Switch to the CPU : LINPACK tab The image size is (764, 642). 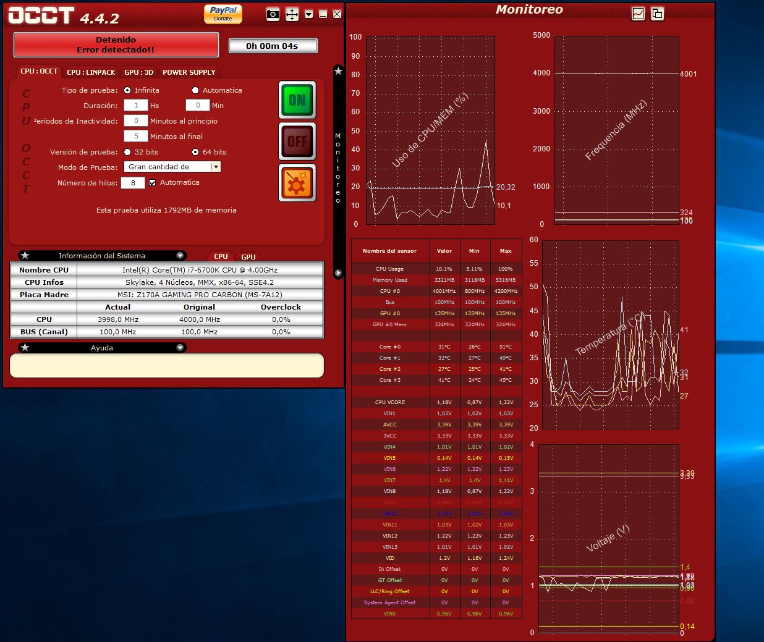(91, 72)
